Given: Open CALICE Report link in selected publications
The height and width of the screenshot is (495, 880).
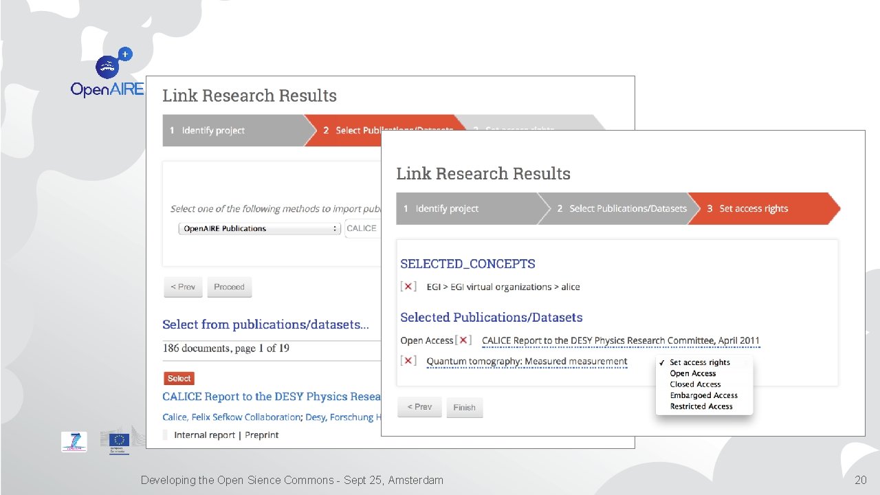Looking at the screenshot, I should (621, 340).
